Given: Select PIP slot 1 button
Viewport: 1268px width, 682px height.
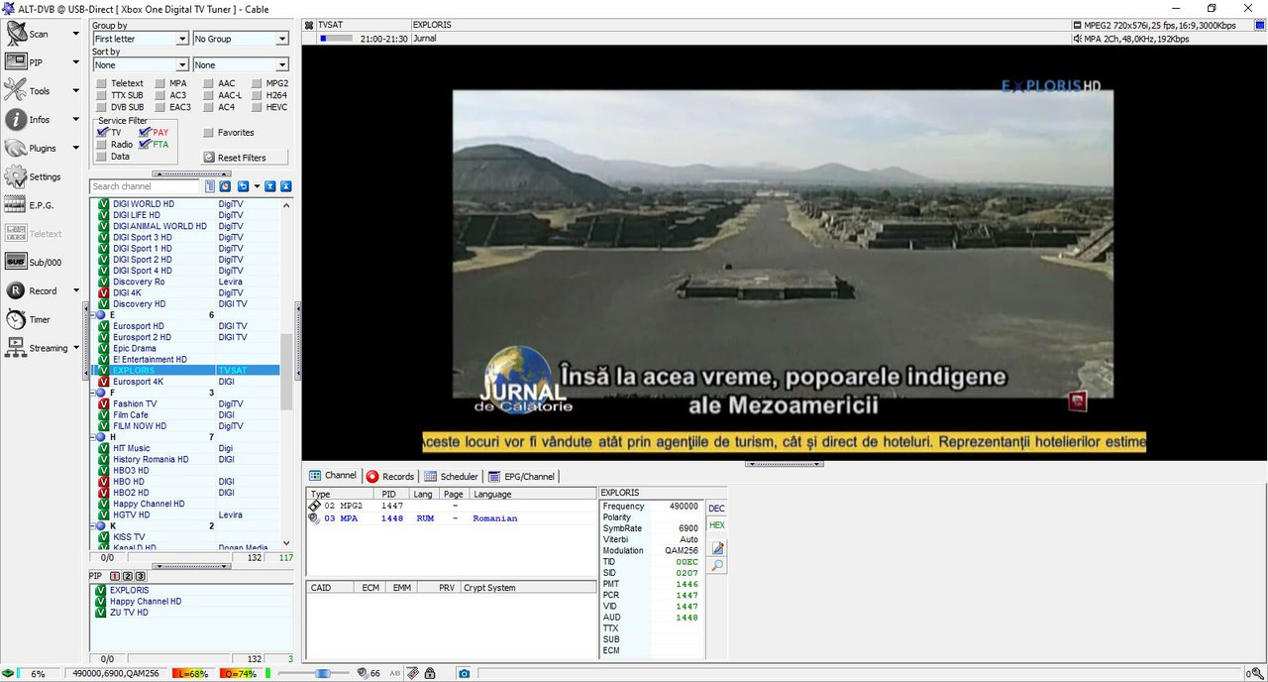Looking at the screenshot, I should pos(115,576).
